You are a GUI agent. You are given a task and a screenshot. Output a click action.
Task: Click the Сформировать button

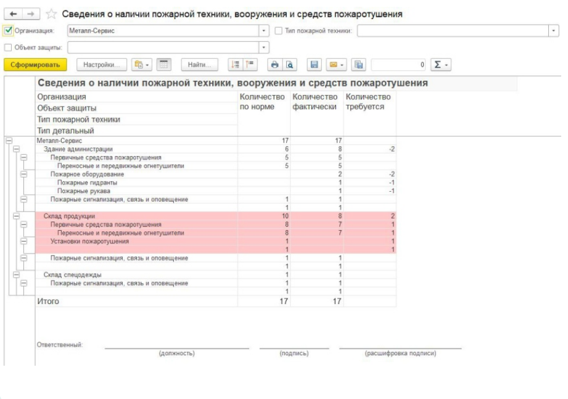coord(35,65)
